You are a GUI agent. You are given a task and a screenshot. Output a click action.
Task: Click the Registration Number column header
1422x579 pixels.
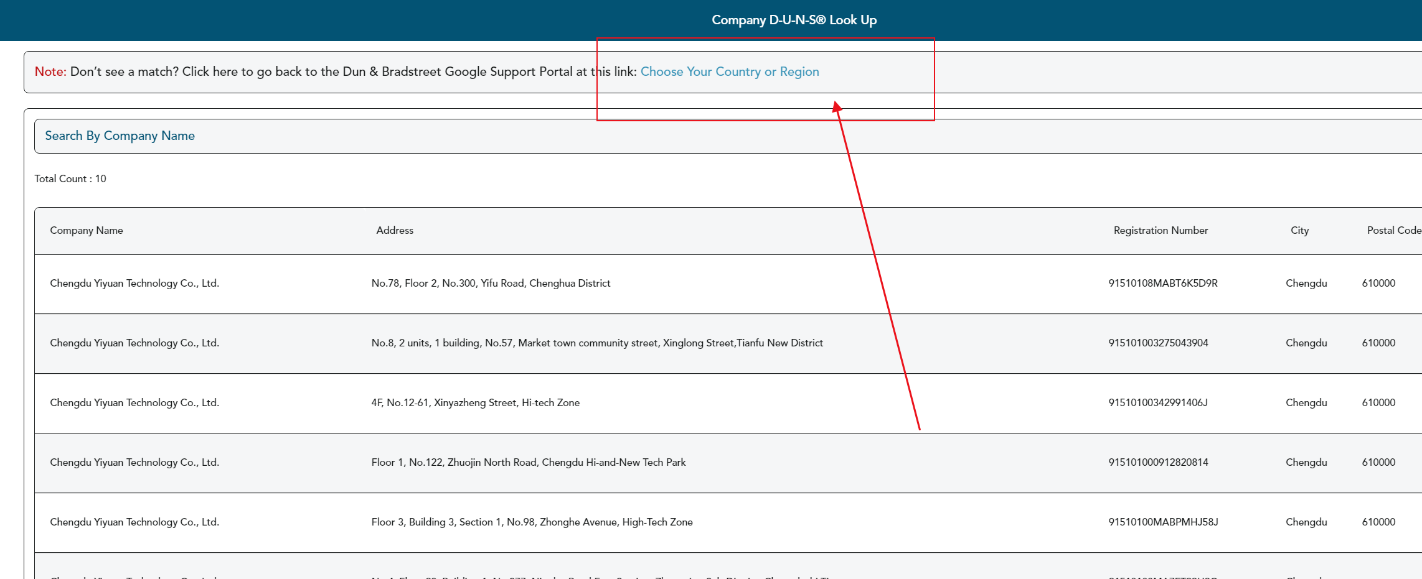coord(1161,230)
